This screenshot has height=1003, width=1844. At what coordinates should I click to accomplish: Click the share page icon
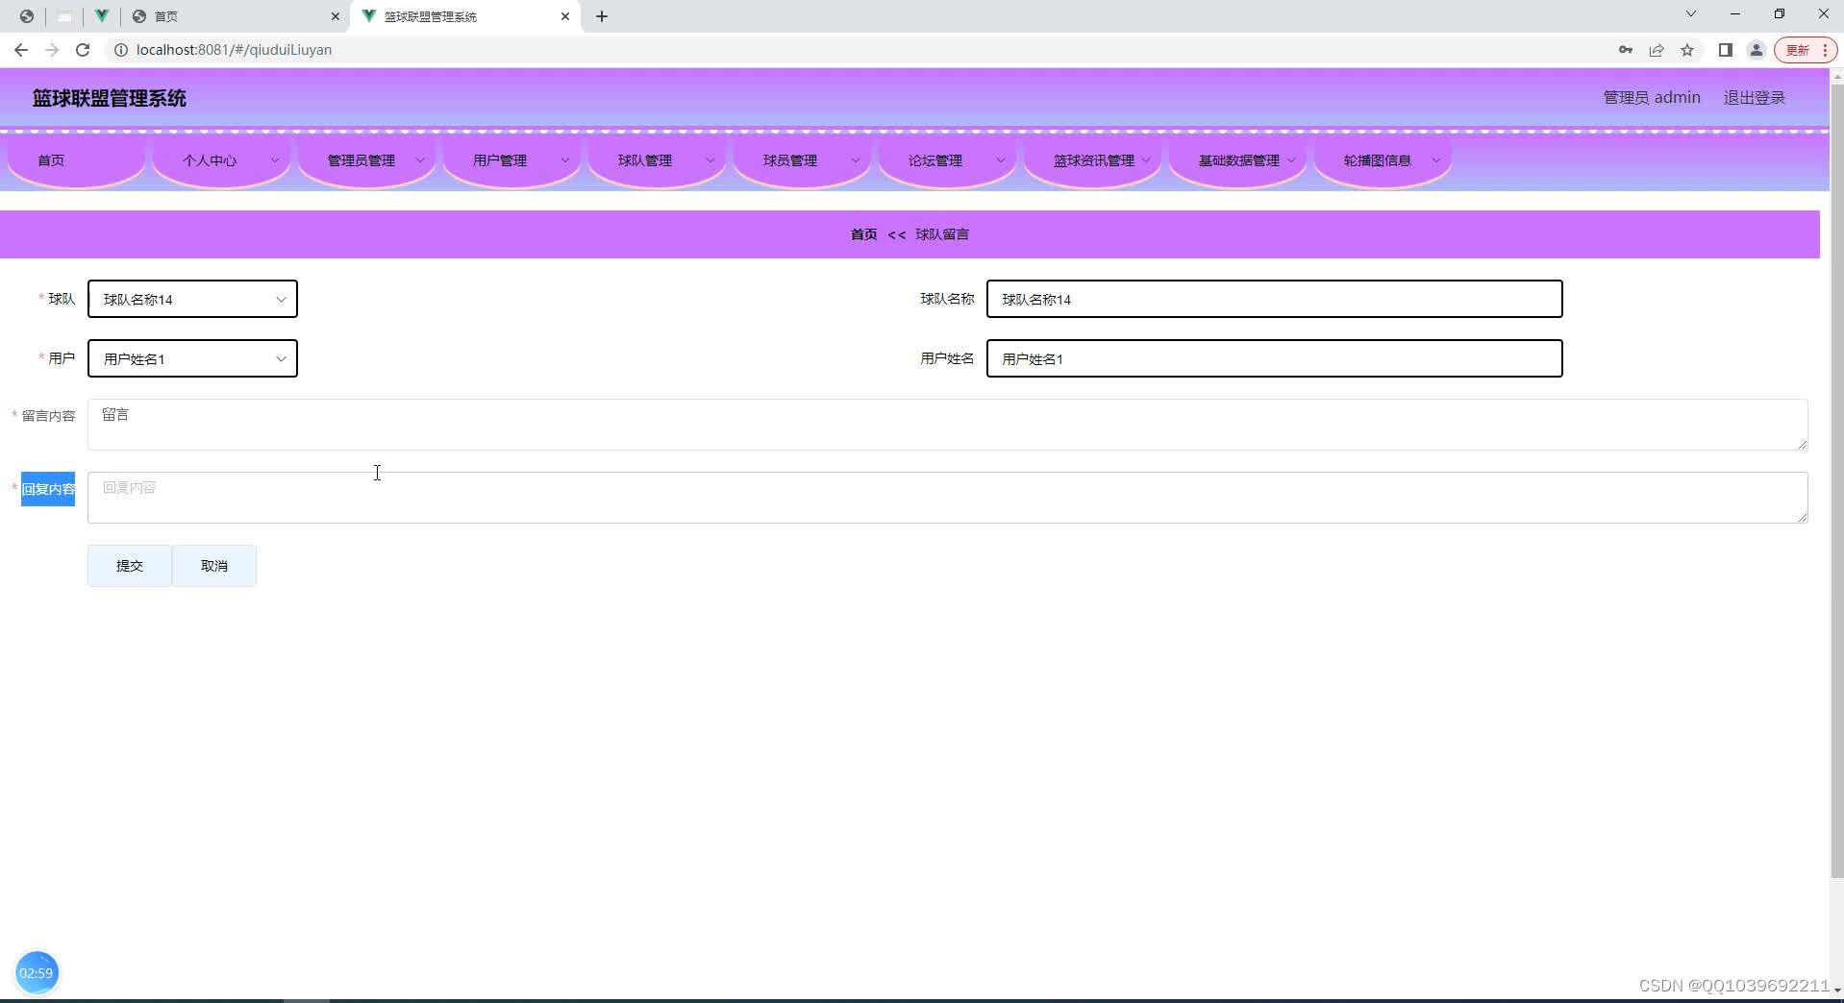click(x=1657, y=50)
